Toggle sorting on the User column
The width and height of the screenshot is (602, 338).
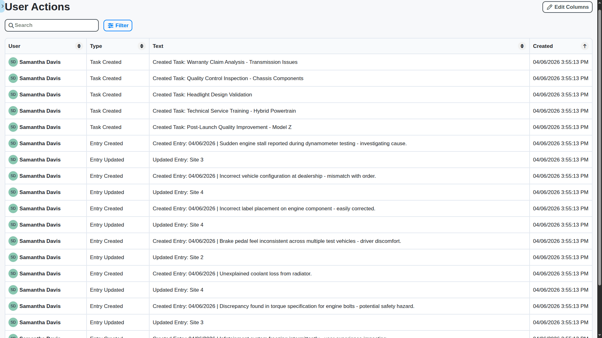[79, 46]
